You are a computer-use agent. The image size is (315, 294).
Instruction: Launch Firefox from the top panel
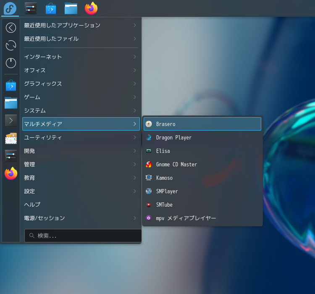(x=91, y=8)
